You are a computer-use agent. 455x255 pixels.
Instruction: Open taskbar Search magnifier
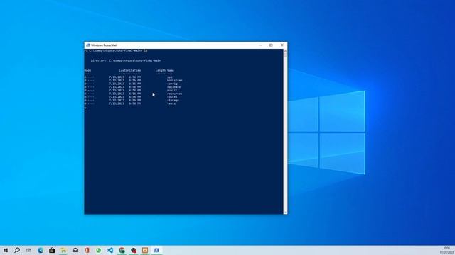[17, 250]
